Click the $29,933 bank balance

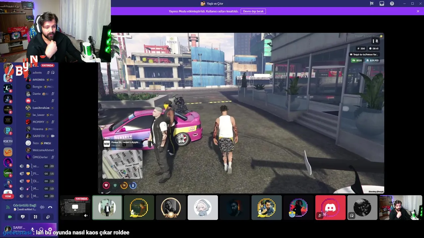pos(372,60)
